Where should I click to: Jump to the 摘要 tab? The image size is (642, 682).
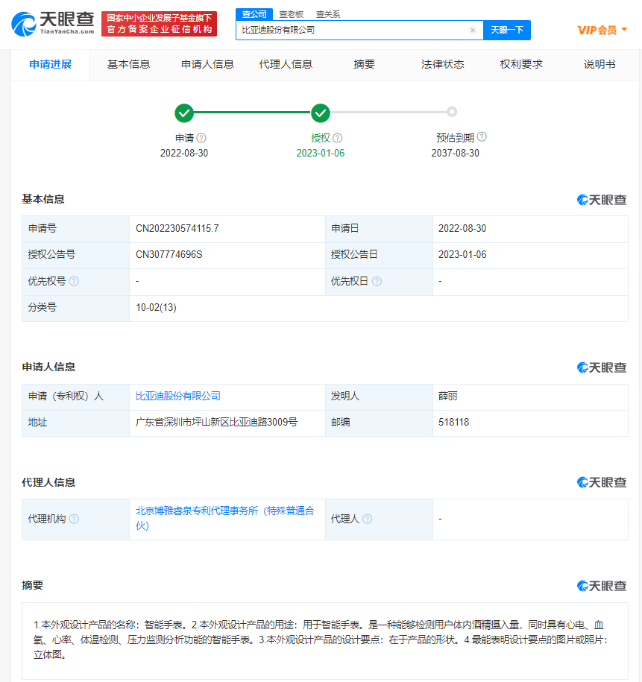365,65
